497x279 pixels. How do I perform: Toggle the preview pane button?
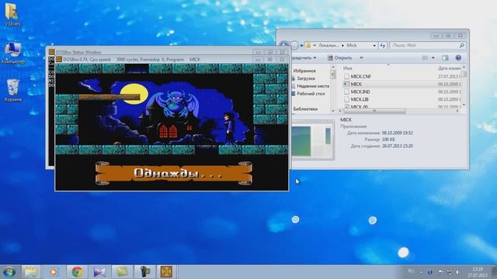(445, 58)
